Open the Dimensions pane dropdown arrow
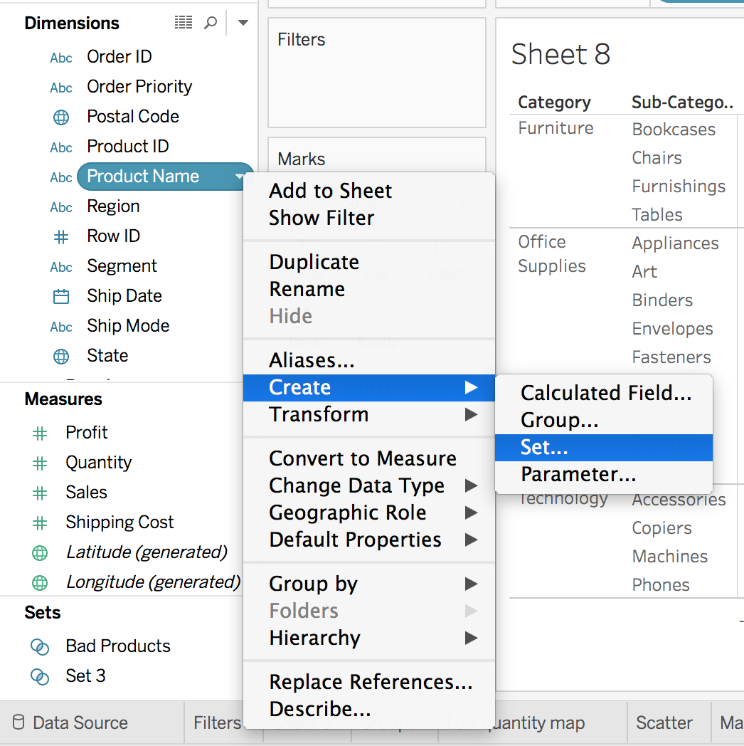This screenshot has width=744, height=746. coord(243,23)
